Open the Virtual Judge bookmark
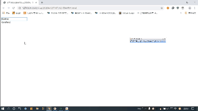The height and width of the screenshot is (111, 198). coord(127,13)
